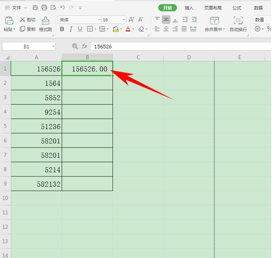Click the increase font size icon

[x=131, y=20]
